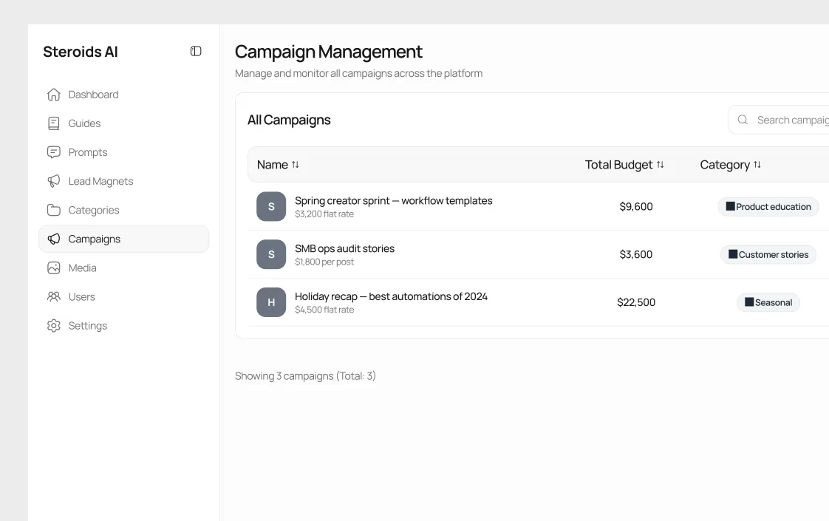Click the Categories folder icon
This screenshot has width=829, height=521.
(x=53, y=210)
